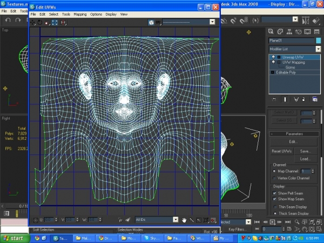This screenshot has height=243, width=324.
Task: Click Remove Modifier trash icon
Action: pos(303,99)
